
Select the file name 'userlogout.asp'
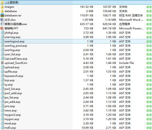coord(14,41)
